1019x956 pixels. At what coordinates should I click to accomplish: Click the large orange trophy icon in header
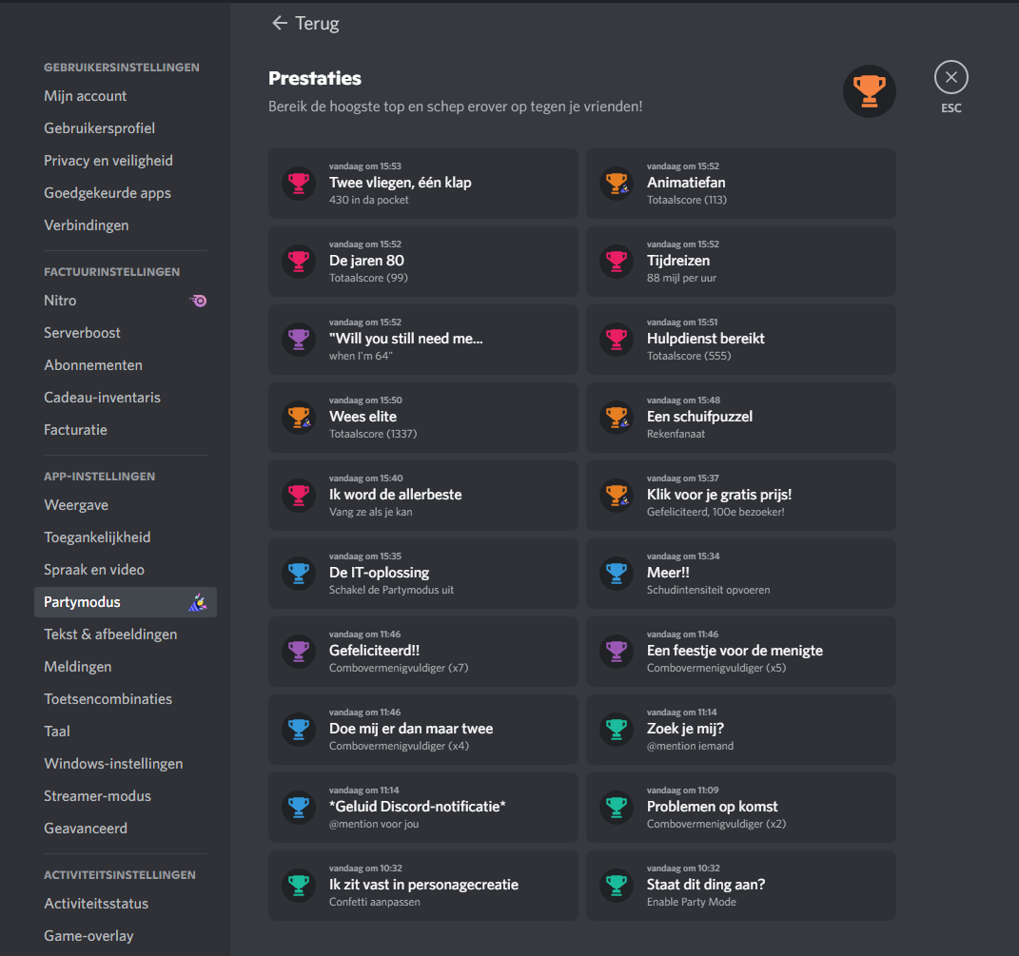coord(869,91)
